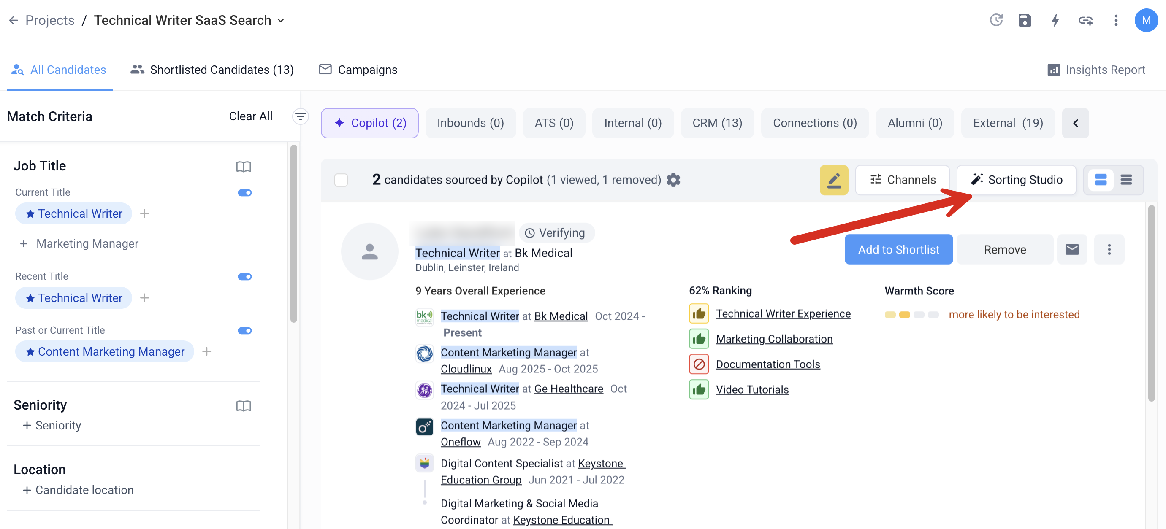Click plus next to Current Title Technical Writer
The height and width of the screenshot is (529, 1166).
144,213
